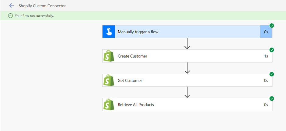
Task: Click the 'Your flow ran successfully.' message
Action: coord(34,16)
